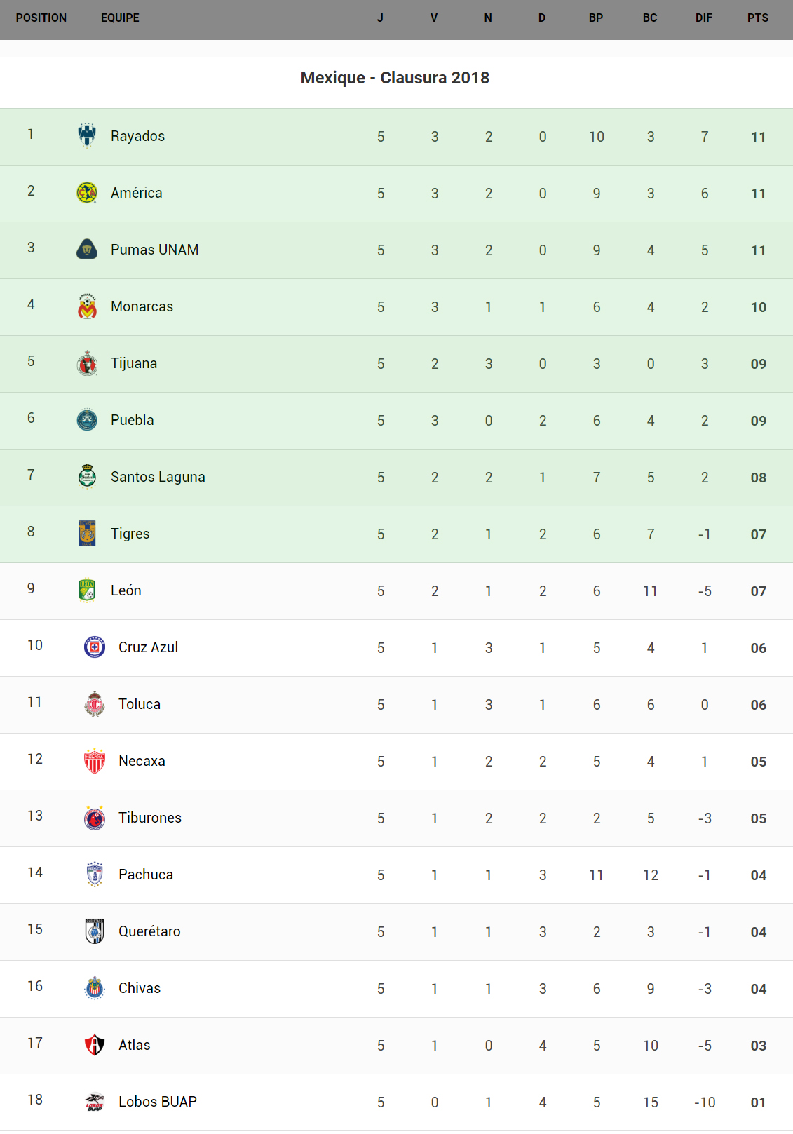Image resolution: width=793 pixels, height=1134 pixels.
Task: Click the Rayados team crest icon
Action: (x=87, y=135)
